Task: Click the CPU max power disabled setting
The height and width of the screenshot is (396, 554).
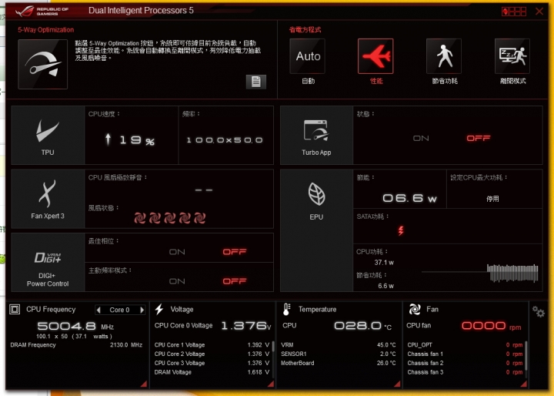Action: click(x=492, y=199)
